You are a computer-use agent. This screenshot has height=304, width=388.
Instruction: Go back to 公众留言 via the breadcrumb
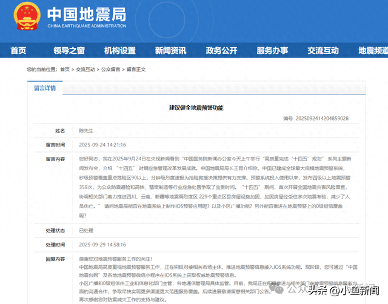[111, 70]
